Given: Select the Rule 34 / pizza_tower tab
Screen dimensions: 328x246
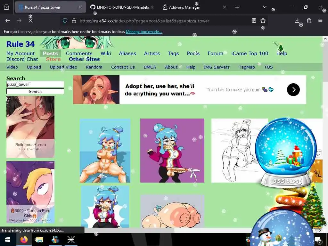Looking at the screenshot, I should (x=50, y=7).
